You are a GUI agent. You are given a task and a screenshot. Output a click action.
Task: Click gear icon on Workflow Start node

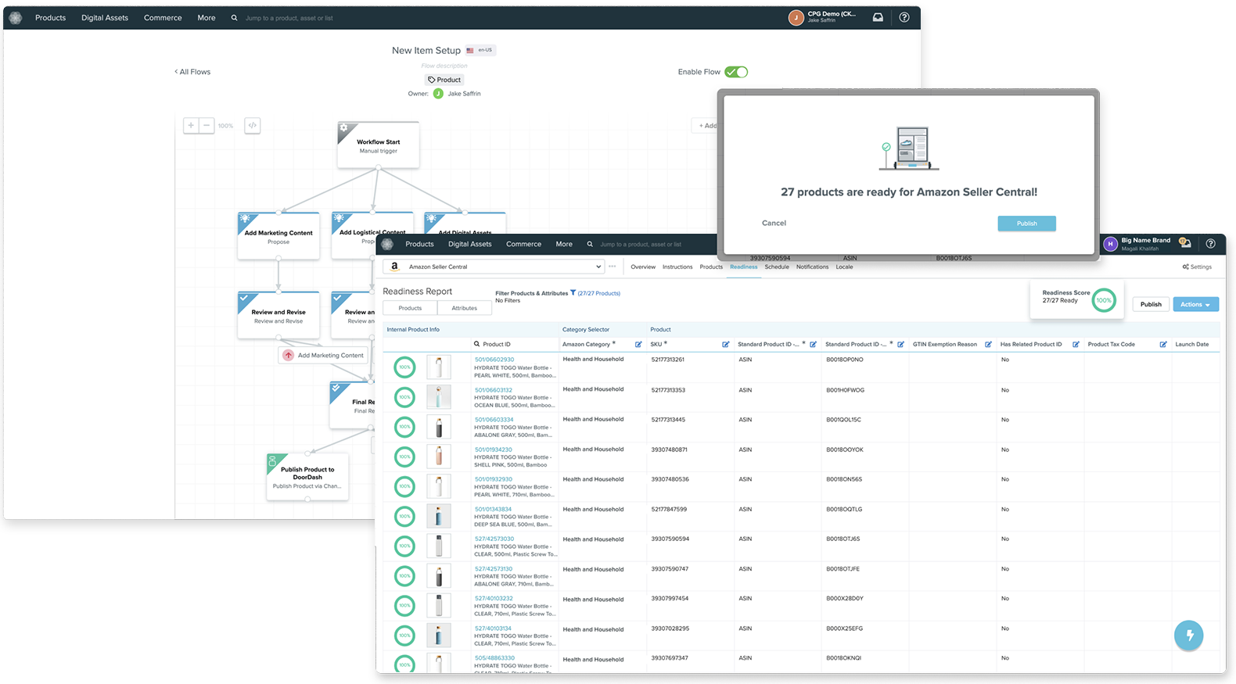[x=343, y=127]
